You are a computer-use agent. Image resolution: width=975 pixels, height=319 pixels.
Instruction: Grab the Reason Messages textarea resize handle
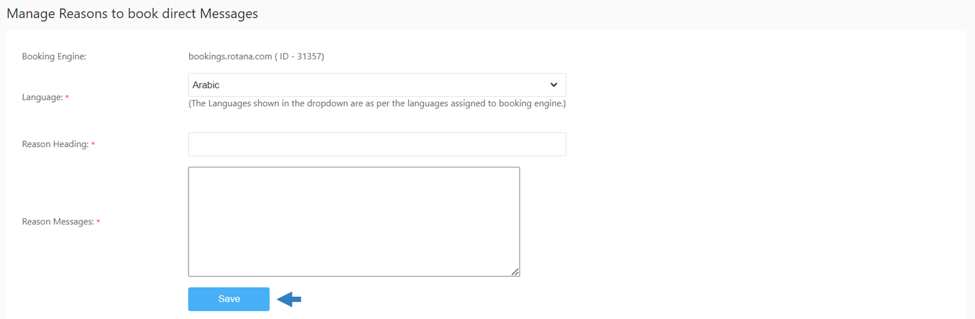point(515,271)
